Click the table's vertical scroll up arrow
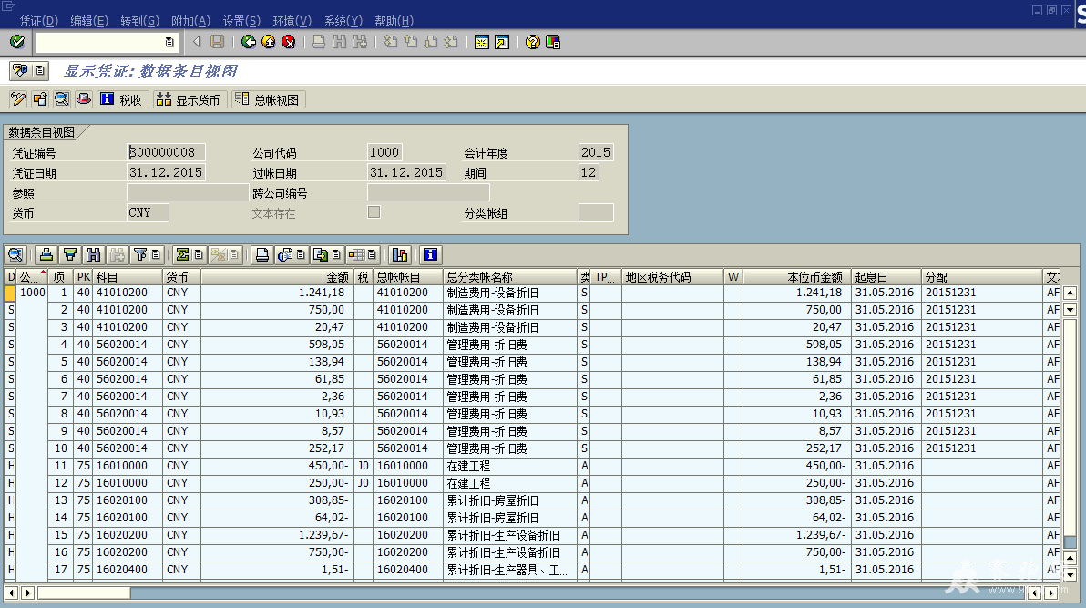Screen dimensions: 1086x608 click(x=1071, y=293)
